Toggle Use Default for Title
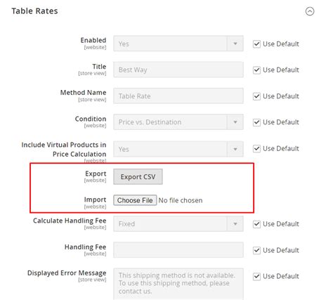Screen dimensions: 333x300 (x=256, y=70)
